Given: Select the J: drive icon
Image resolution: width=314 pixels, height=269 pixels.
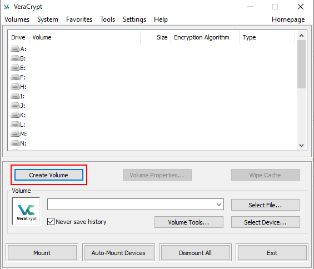Looking at the screenshot, I should tap(15, 106).
